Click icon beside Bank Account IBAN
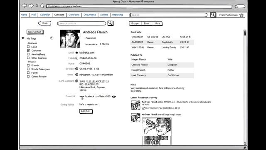The image size is (266, 150). pos(76,81)
